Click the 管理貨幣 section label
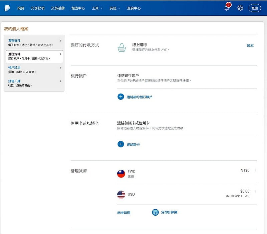The image size is (267, 234). coord(79,171)
